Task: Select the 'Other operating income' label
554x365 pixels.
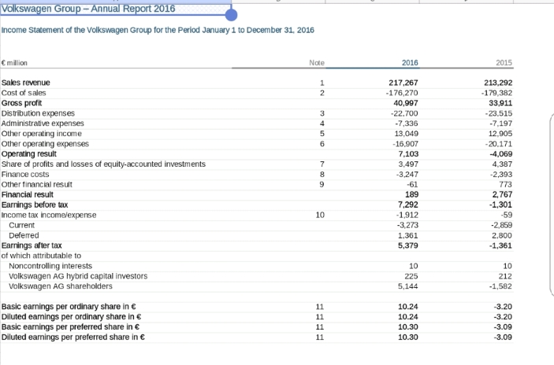Action: click(41, 134)
